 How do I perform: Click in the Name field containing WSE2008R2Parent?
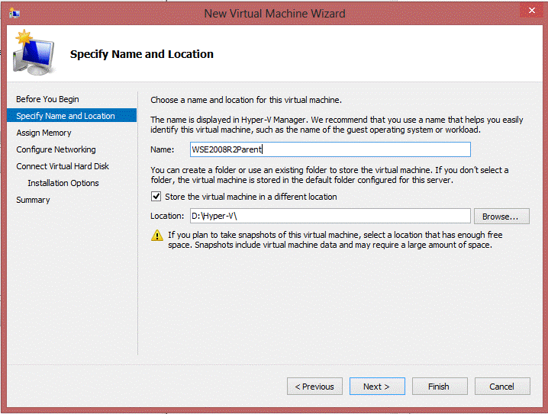(x=330, y=149)
